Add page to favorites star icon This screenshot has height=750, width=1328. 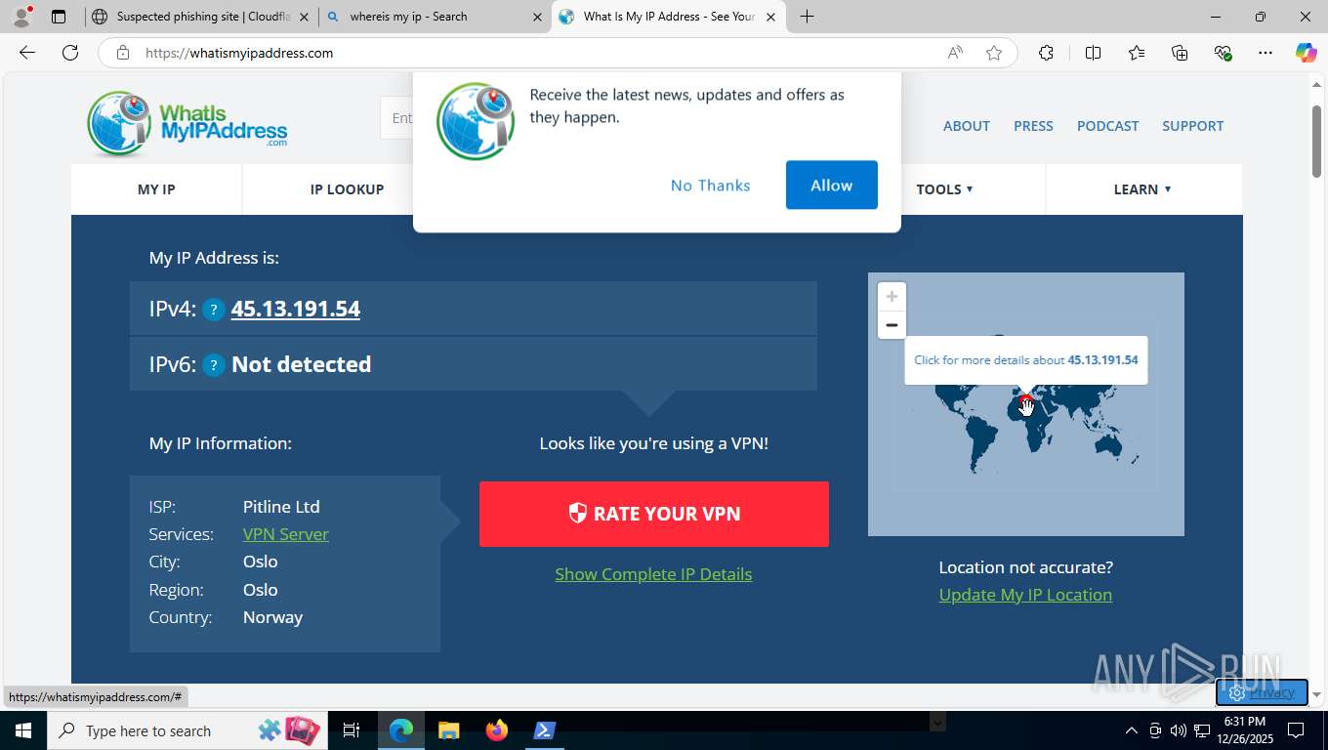click(994, 53)
